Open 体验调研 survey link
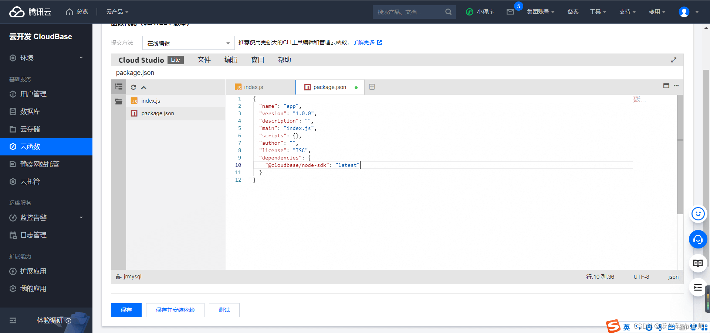This screenshot has width=710, height=333. click(54, 320)
